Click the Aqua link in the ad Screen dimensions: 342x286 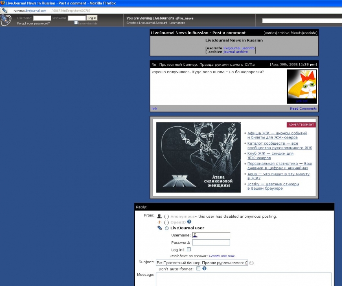pyautogui.click(x=278, y=176)
